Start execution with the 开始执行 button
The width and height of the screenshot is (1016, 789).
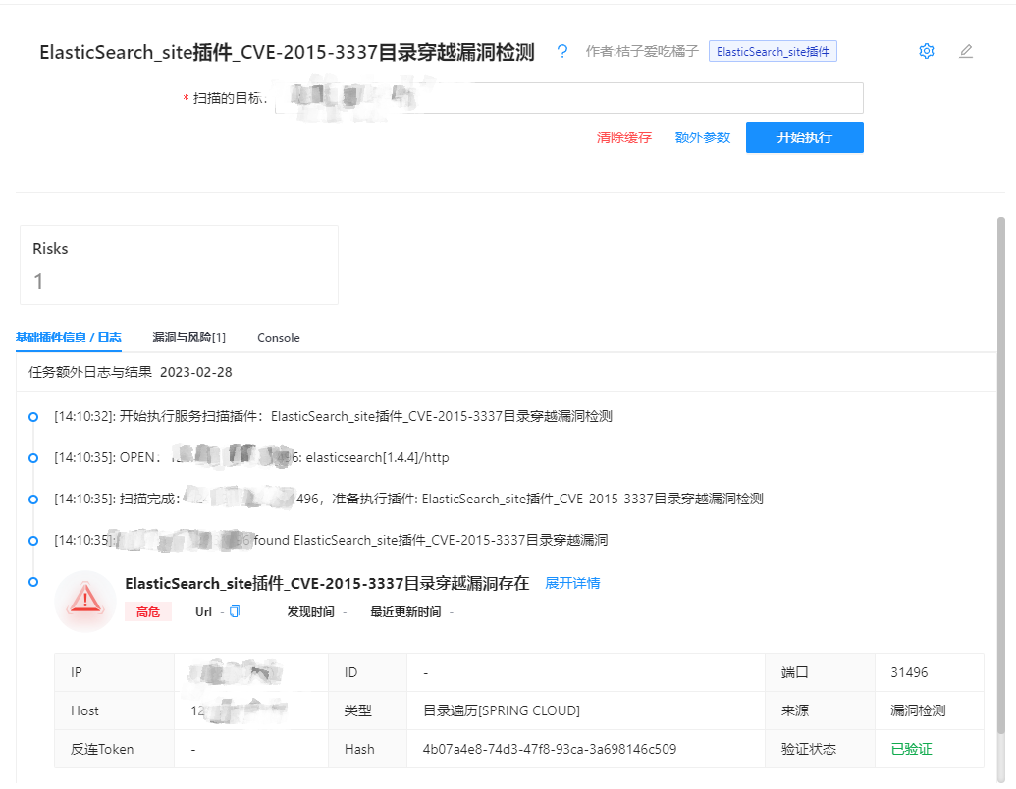[x=804, y=137]
